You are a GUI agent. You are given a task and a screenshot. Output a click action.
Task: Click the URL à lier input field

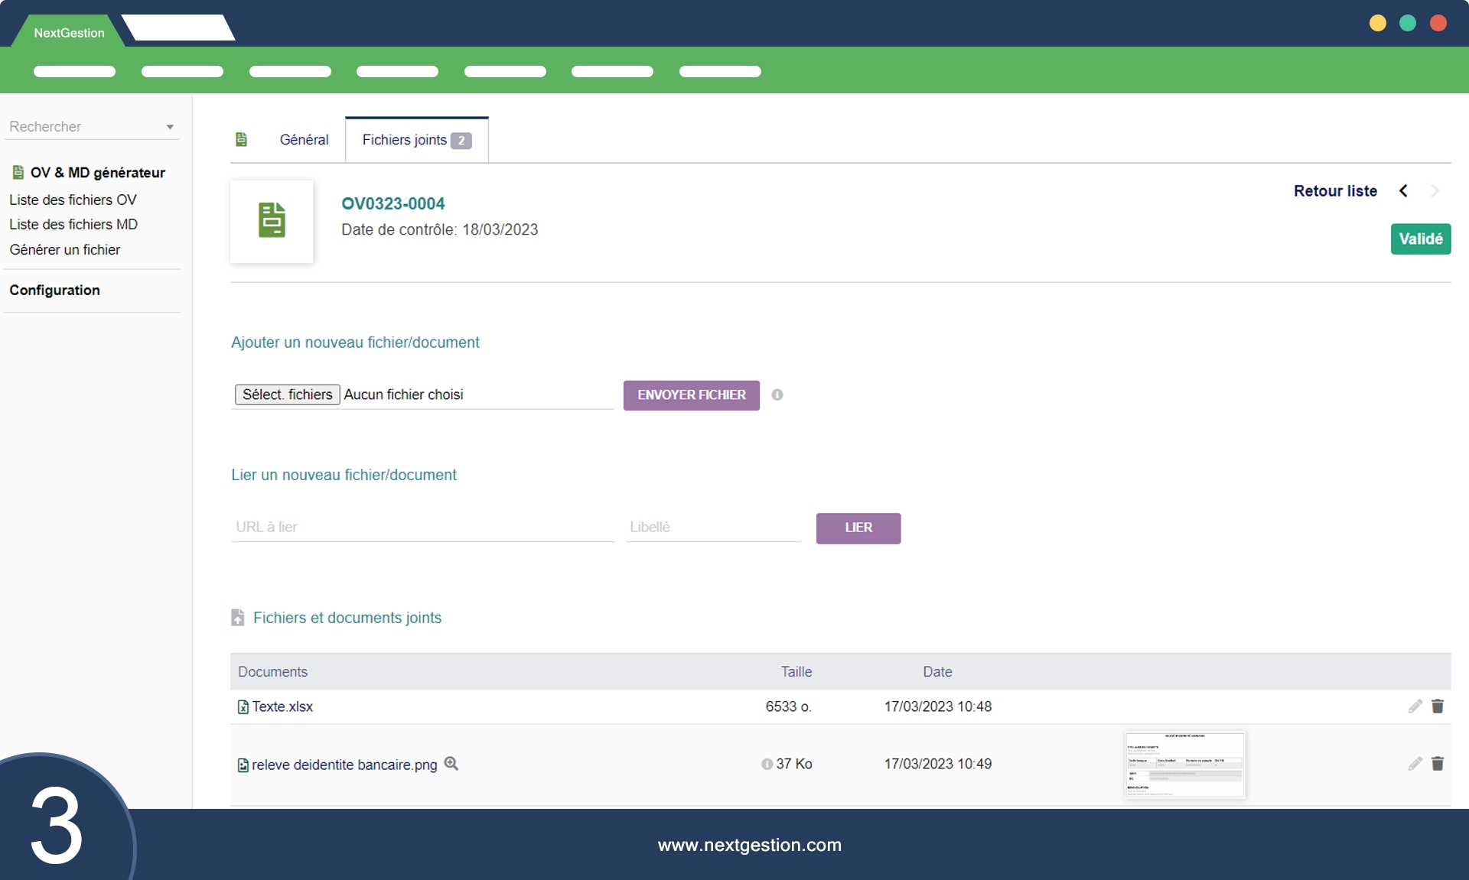pos(422,527)
